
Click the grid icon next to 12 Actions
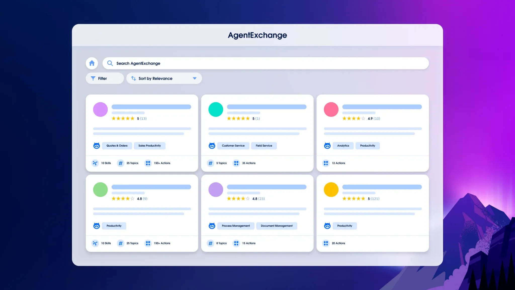[x=326, y=163]
